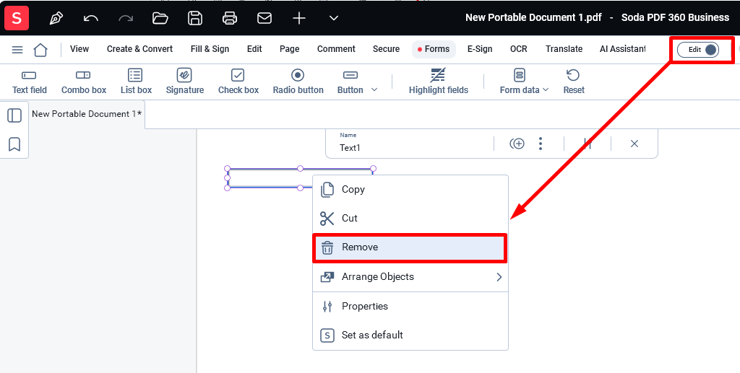
Task: Insert a List box field
Action: pyautogui.click(x=136, y=82)
